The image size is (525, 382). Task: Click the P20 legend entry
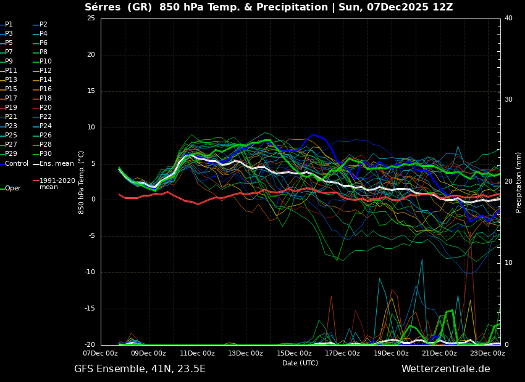point(45,108)
